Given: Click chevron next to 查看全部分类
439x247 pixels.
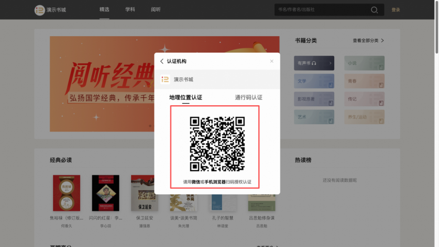Looking at the screenshot, I should click(382, 41).
